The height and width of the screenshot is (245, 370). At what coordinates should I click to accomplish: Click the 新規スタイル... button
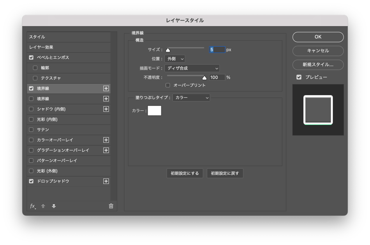point(318,65)
